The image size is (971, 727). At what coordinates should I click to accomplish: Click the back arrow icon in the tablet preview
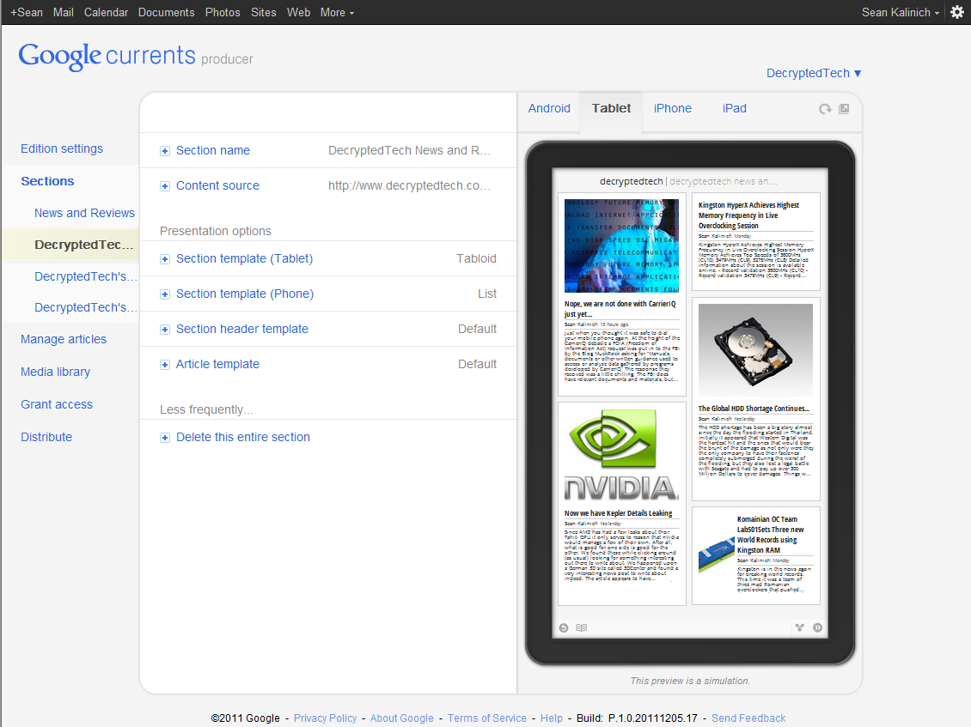(x=564, y=627)
